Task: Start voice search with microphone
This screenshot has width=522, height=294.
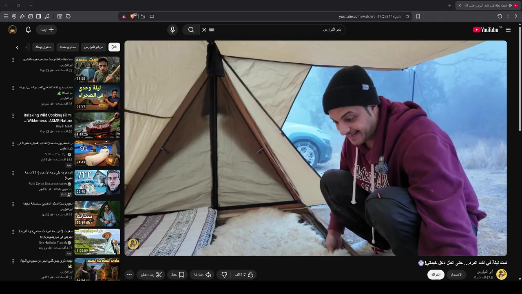Action: click(173, 29)
